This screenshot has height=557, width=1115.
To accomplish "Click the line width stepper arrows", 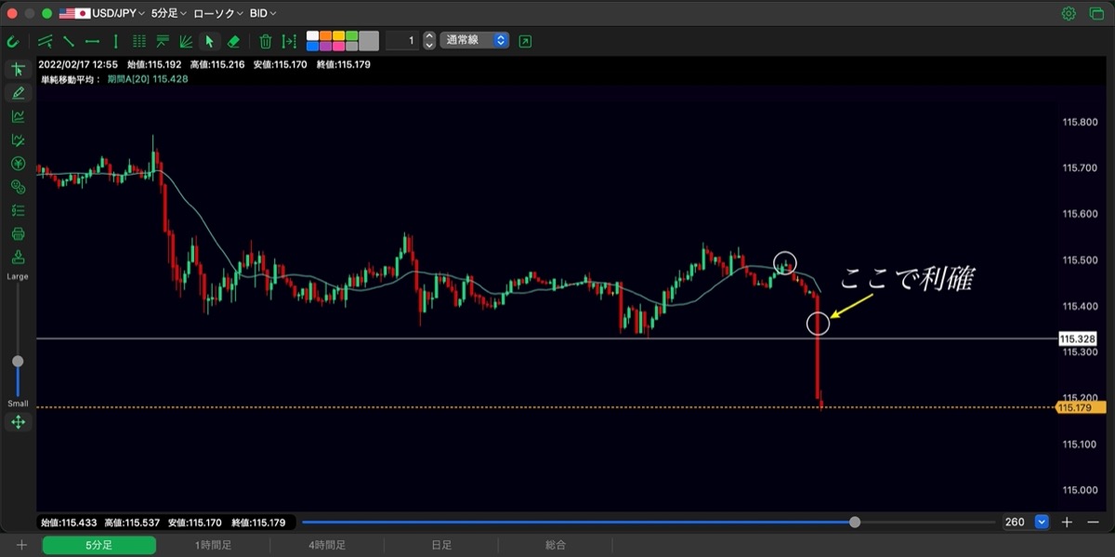I will point(429,41).
